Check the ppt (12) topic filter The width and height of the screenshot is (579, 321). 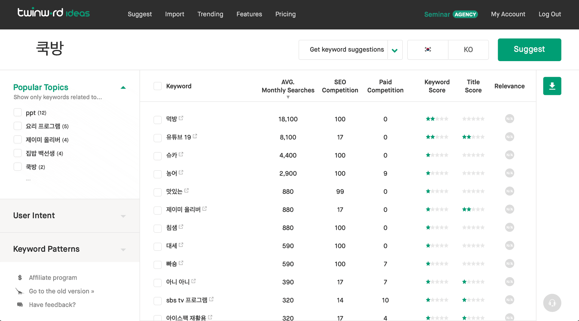[18, 112]
